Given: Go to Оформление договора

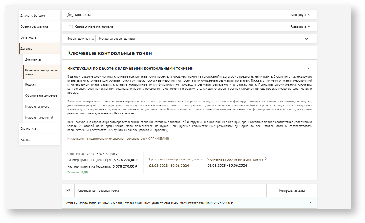Looking at the screenshot, I should pos(41,95).
